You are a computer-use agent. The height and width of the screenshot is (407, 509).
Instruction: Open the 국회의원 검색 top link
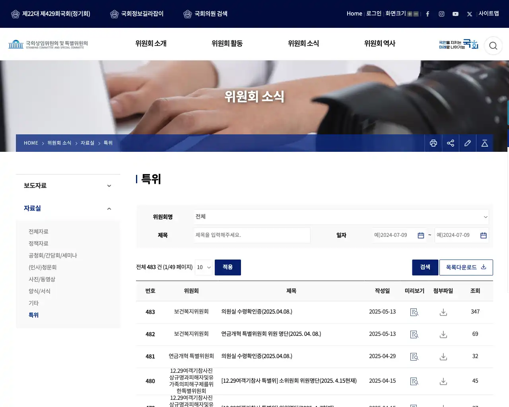click(x=206, y=14)
